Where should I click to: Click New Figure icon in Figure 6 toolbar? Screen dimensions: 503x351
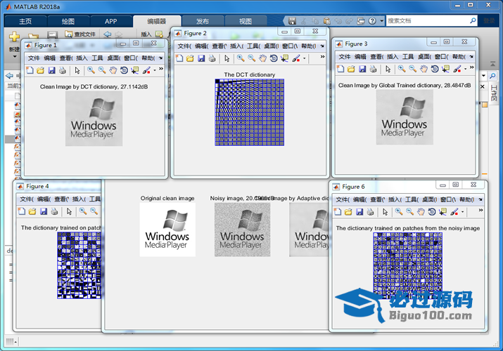(x=337, y=211)
